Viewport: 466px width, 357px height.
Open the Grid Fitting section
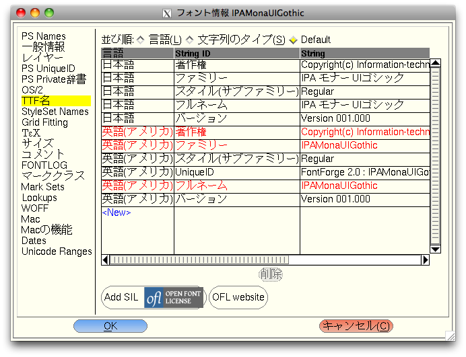tap(44, 122)
